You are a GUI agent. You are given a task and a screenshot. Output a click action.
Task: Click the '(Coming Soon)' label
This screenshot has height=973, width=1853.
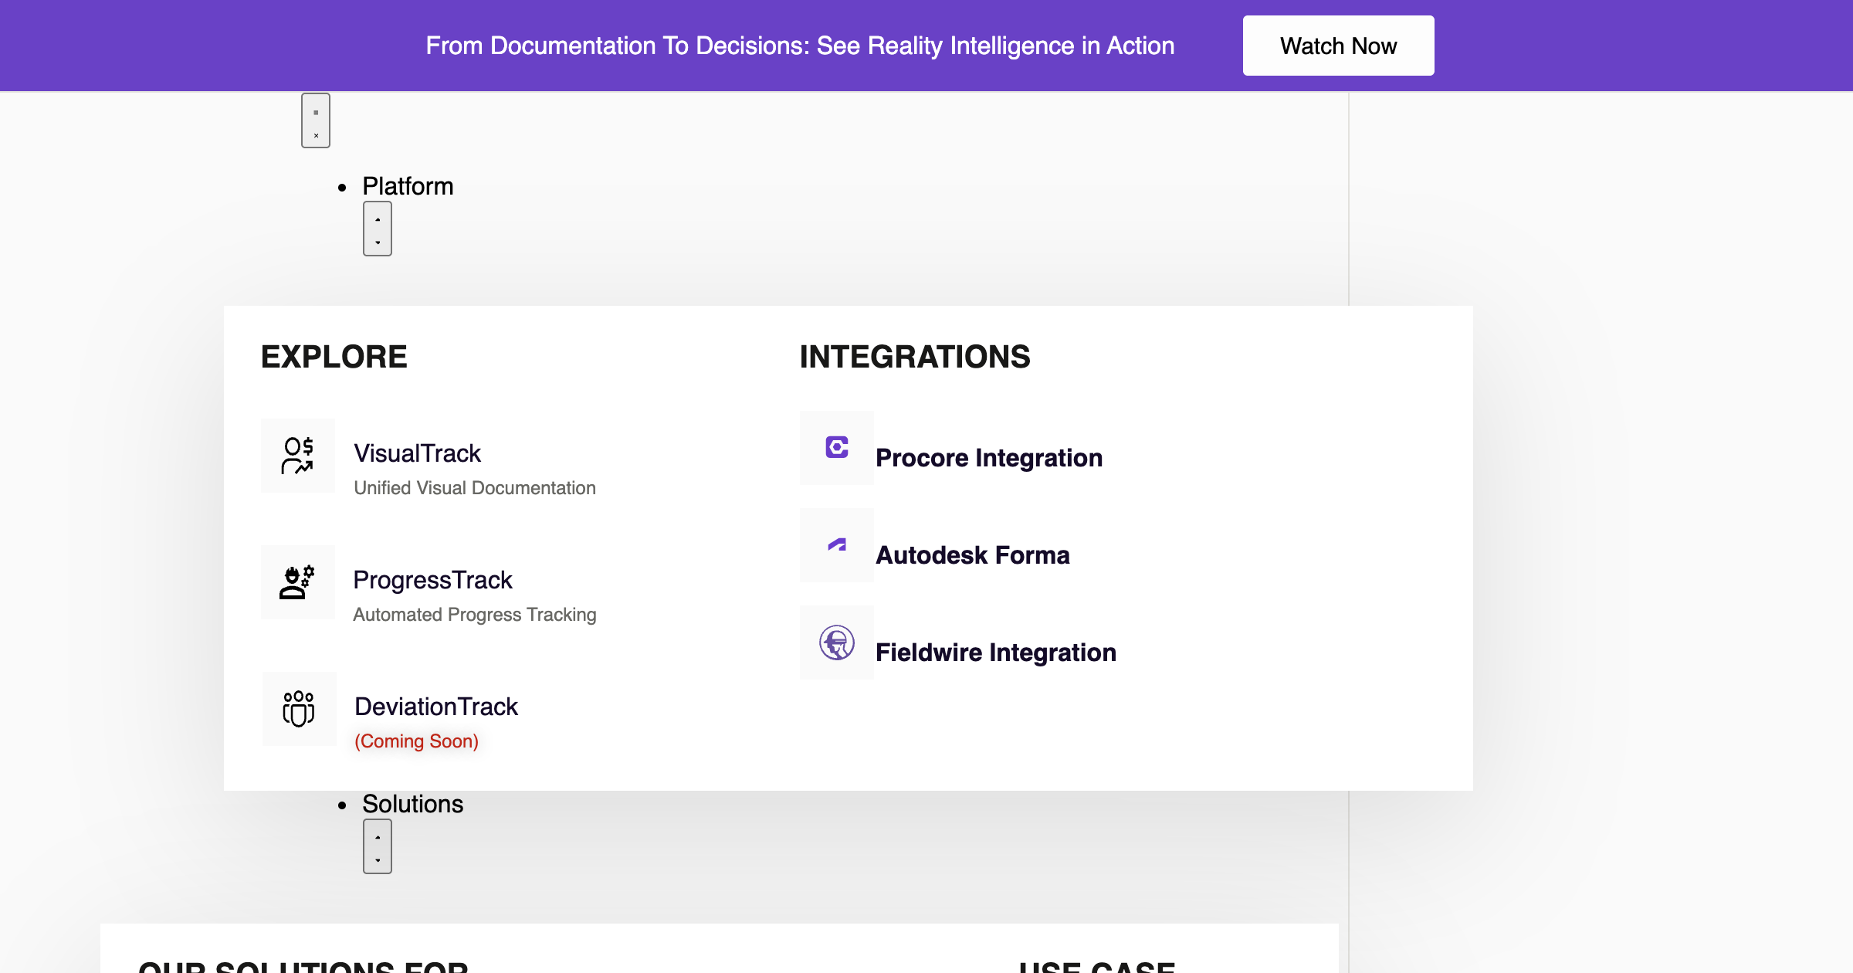click(x=417, y=741)
